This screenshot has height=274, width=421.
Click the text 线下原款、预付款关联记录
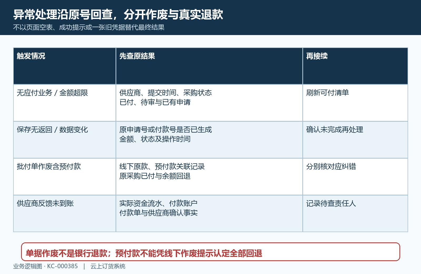pyautogui.click(x=162, y=167)
